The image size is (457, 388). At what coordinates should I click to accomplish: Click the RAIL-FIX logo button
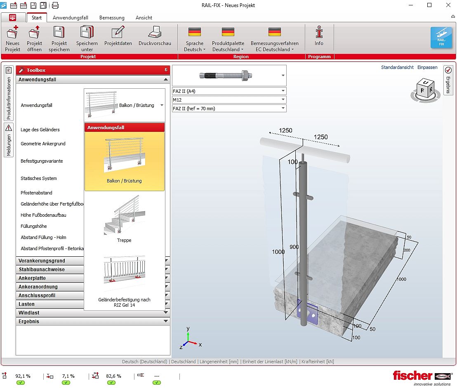tap(441, 37)
